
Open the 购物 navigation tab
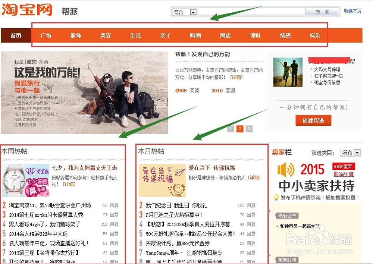tap(195, 35)
